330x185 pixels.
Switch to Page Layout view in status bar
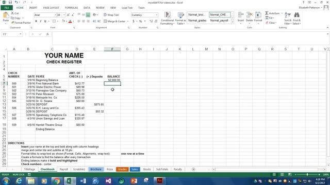[282, 175]
